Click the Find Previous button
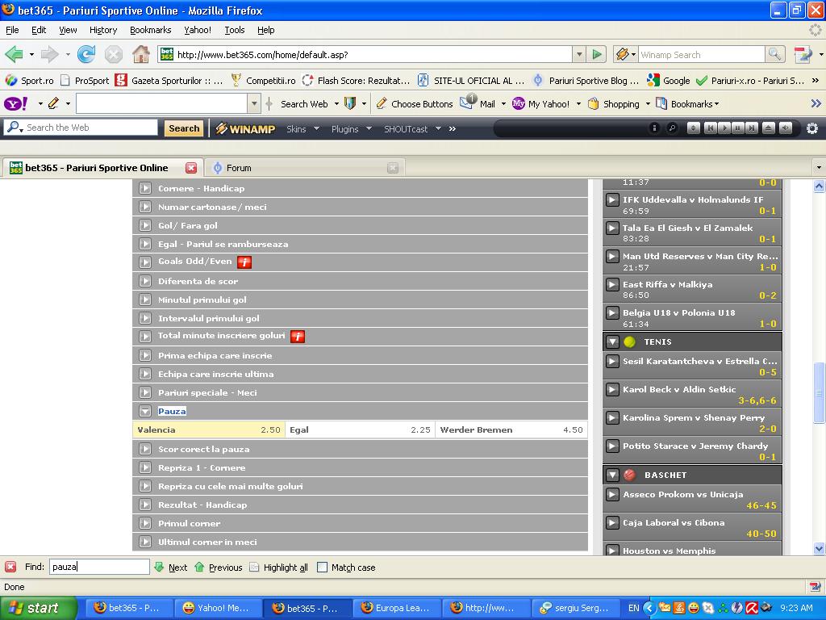 pos(218,568)
